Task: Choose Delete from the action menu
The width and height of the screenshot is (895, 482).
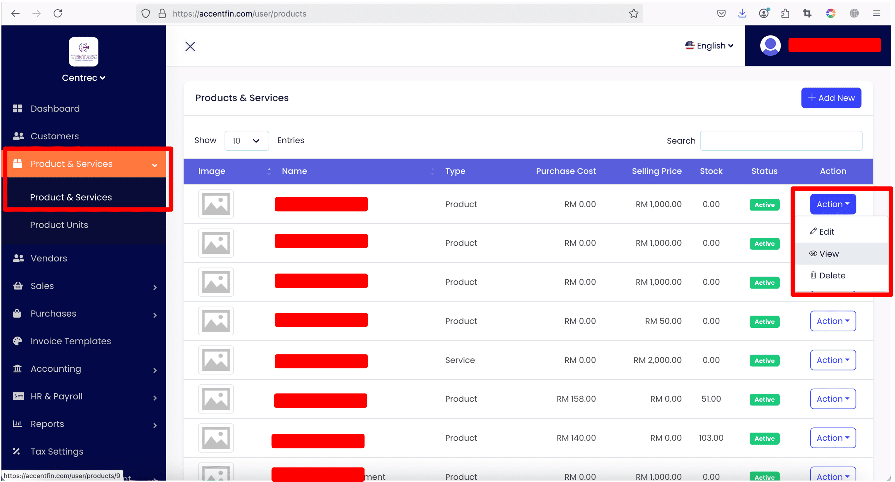Action: (832, 275)
